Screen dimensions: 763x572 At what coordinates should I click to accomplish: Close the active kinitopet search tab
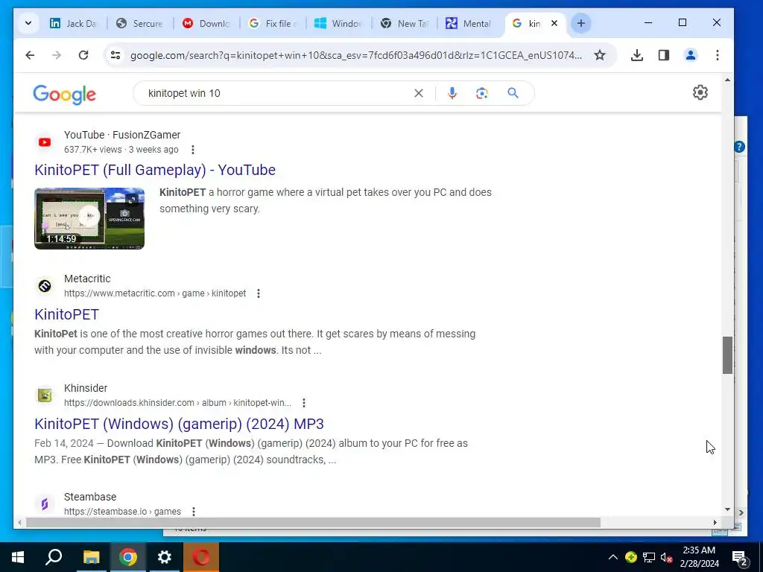click(x=554, y=23)
